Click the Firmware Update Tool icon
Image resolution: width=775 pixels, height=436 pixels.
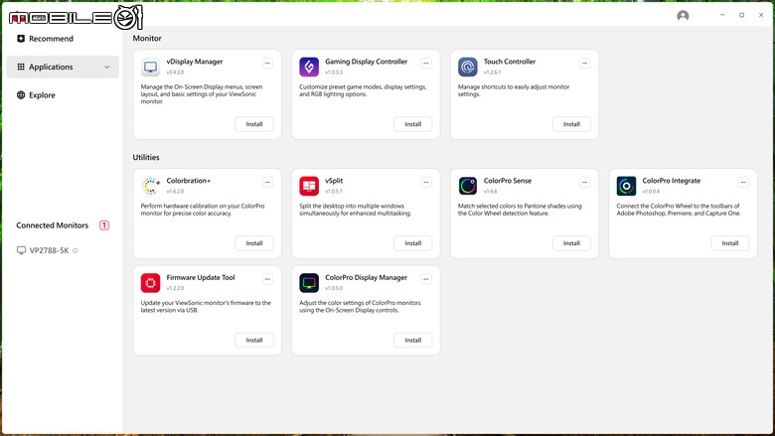click(x=150, y=282)
